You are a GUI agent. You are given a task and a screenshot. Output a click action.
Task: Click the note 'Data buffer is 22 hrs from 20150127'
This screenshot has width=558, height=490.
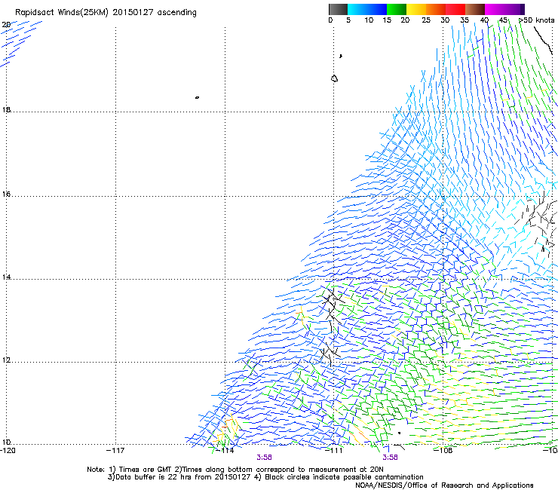click(x=183, y=477)
